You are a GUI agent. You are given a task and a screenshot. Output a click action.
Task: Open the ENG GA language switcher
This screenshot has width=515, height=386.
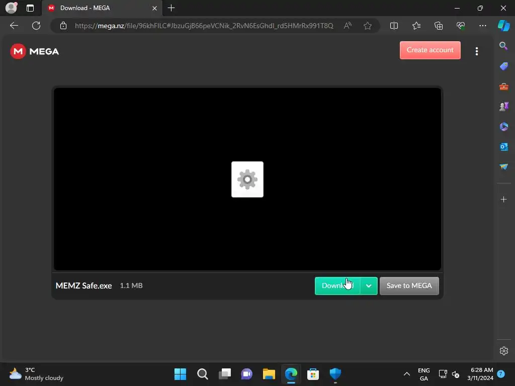pos(423,374)
